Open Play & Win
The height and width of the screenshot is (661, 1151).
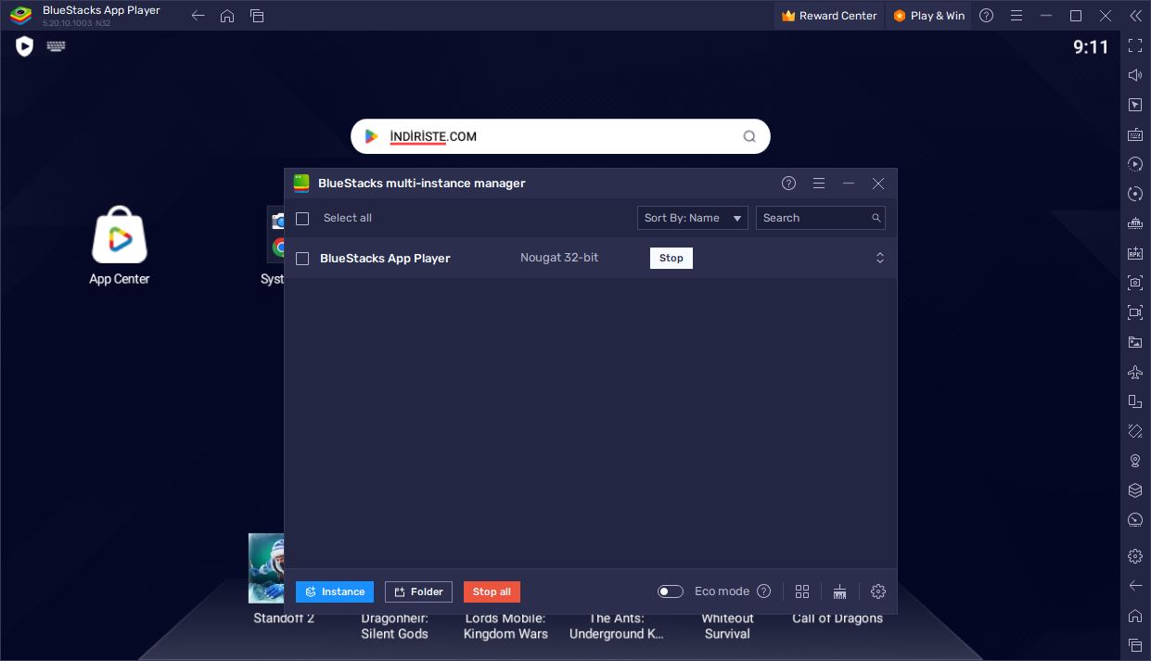tap(928, 16)
